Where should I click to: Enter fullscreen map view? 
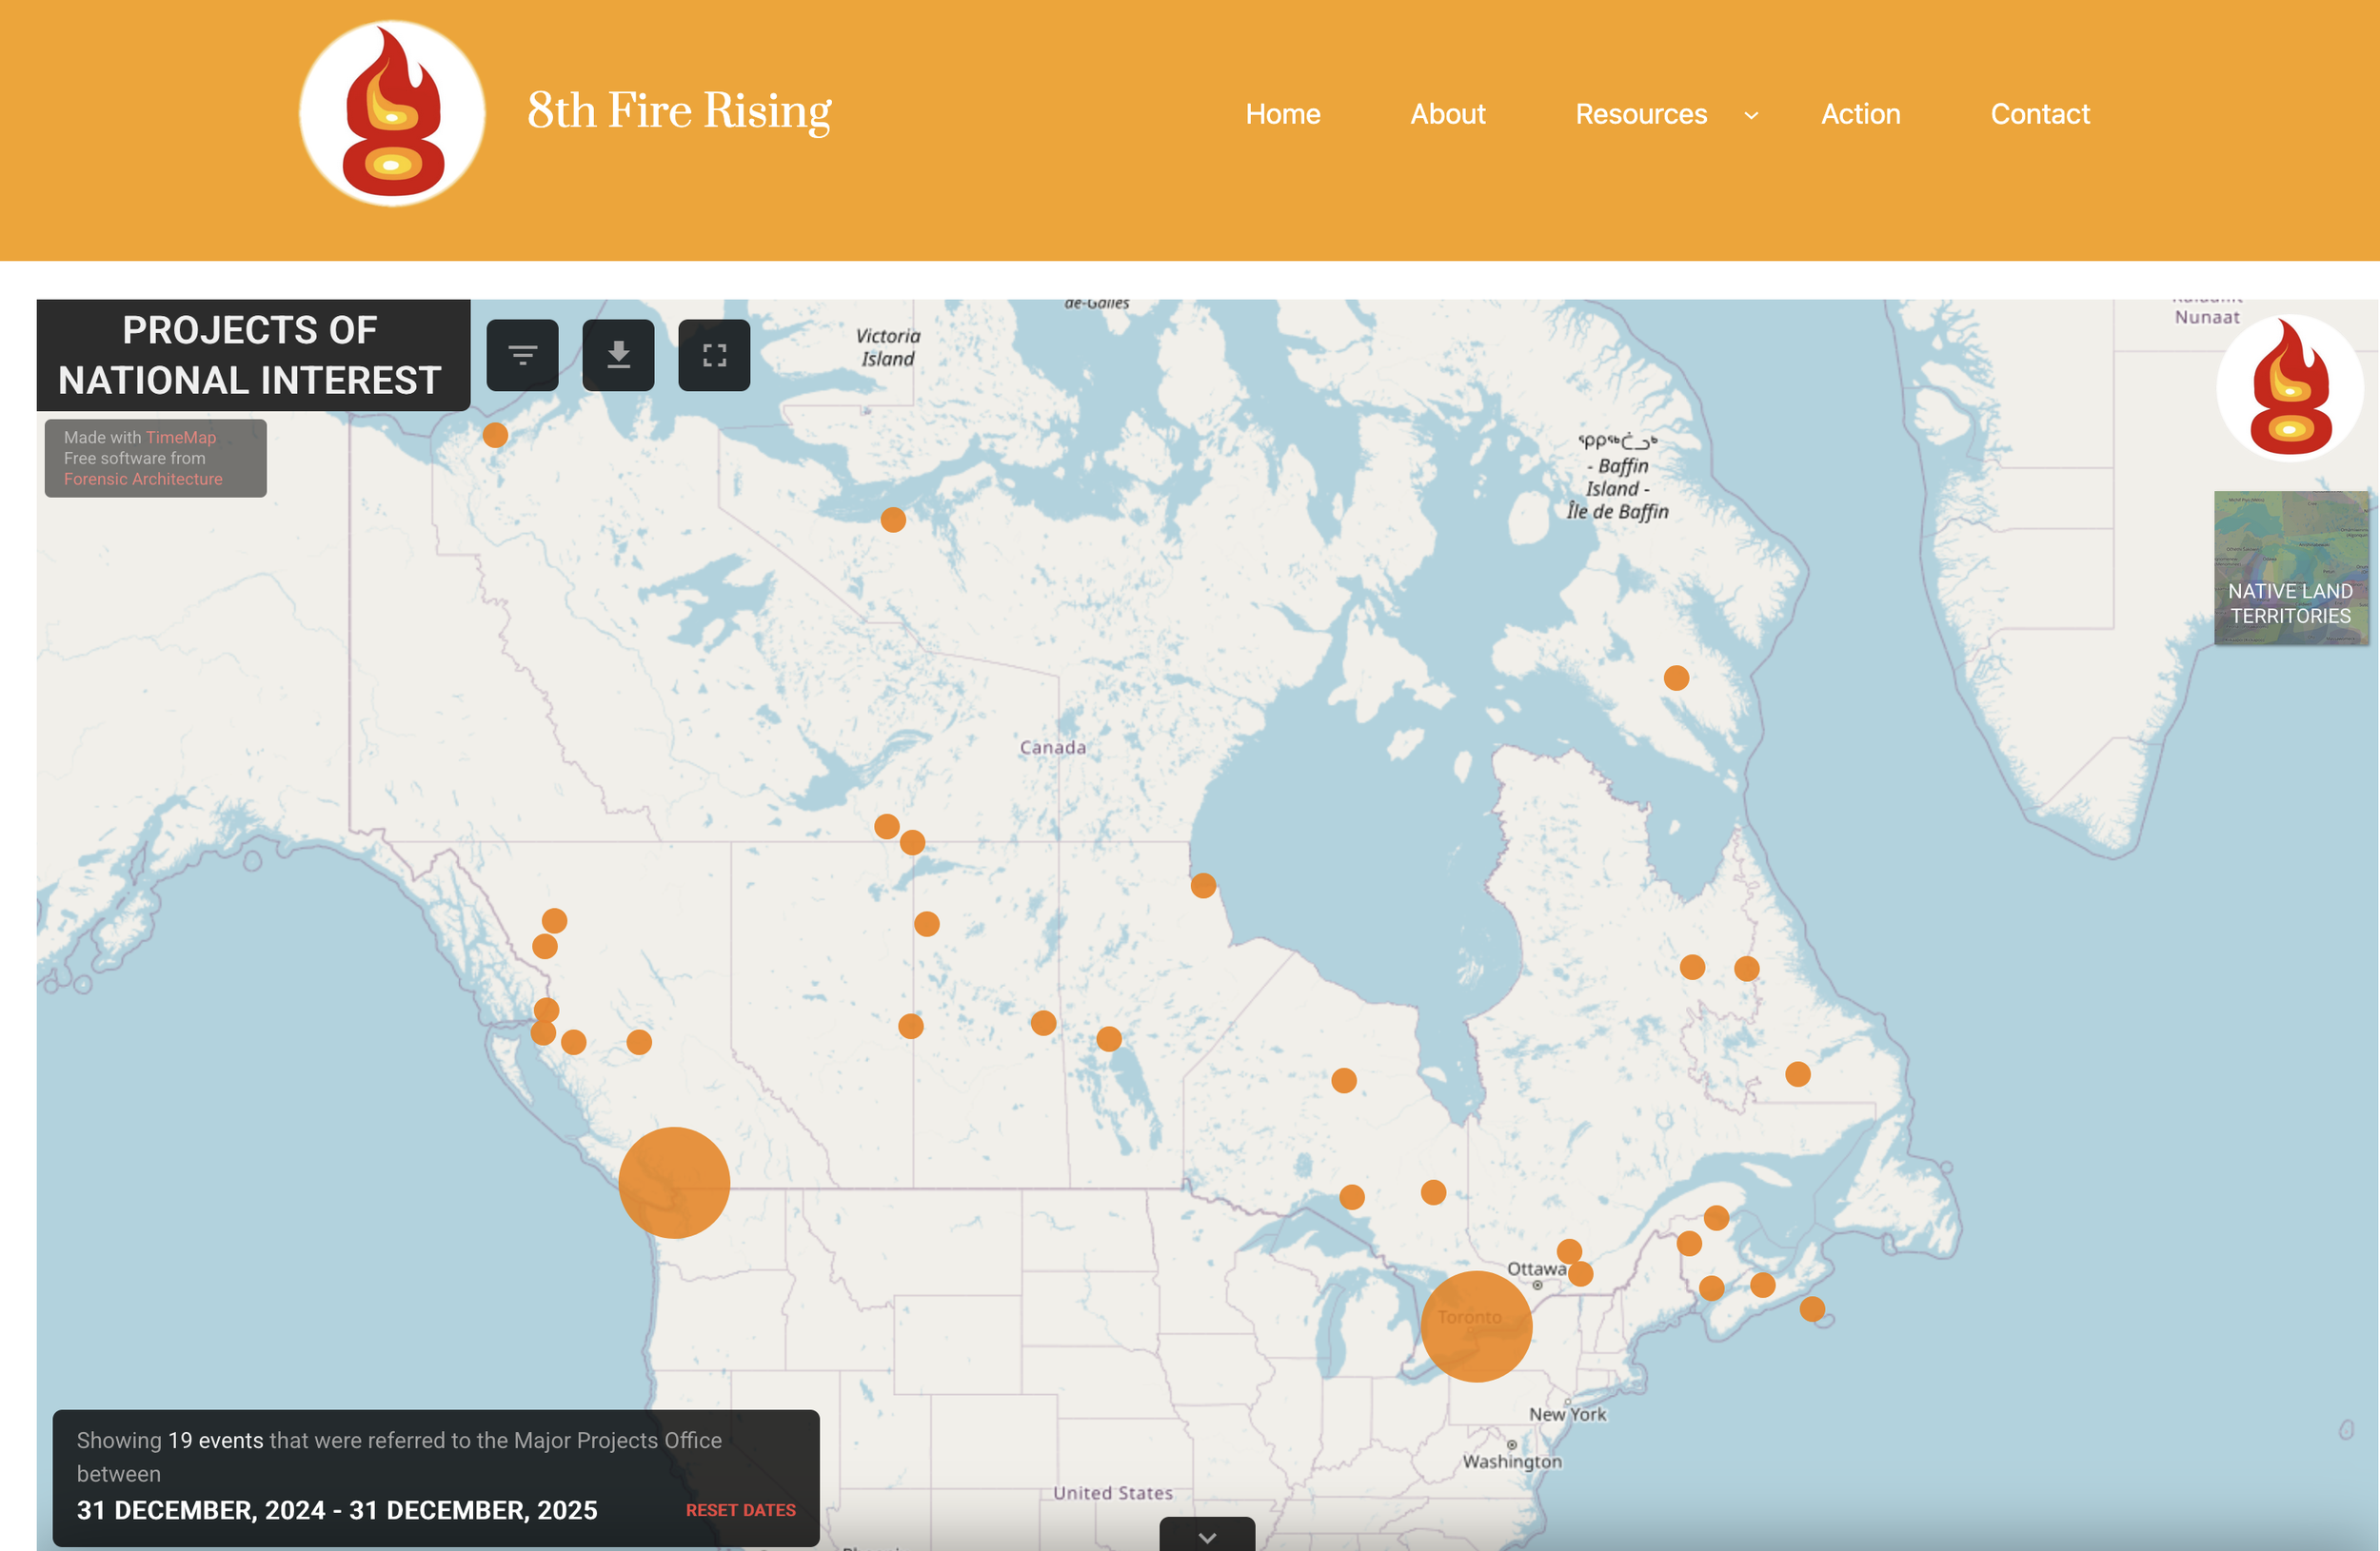pos(714,355)
